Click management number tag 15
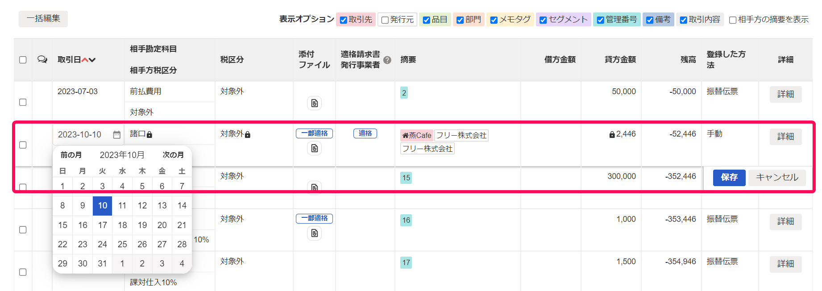This screenshot has height=291, width=822. point(406,178)
